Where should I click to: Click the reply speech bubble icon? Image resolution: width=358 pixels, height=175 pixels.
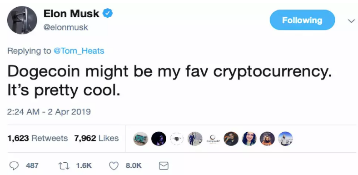click(14, 165)
